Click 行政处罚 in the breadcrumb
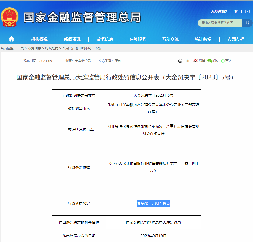This screenshot has width=253, height=242. tap(52, 48)
